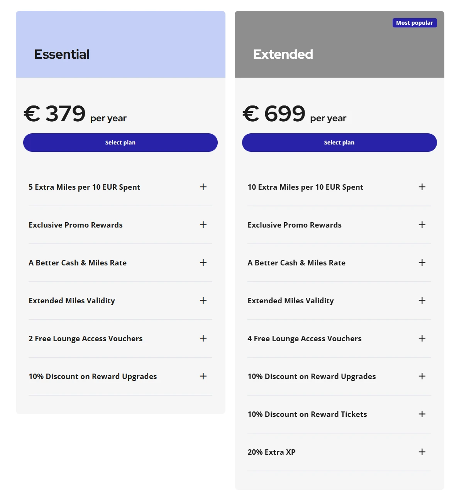The width and height of the screenshot is (454, 498).
Task: Expand 10% Discount on Reward Tickets details
Action: point(422,414)
